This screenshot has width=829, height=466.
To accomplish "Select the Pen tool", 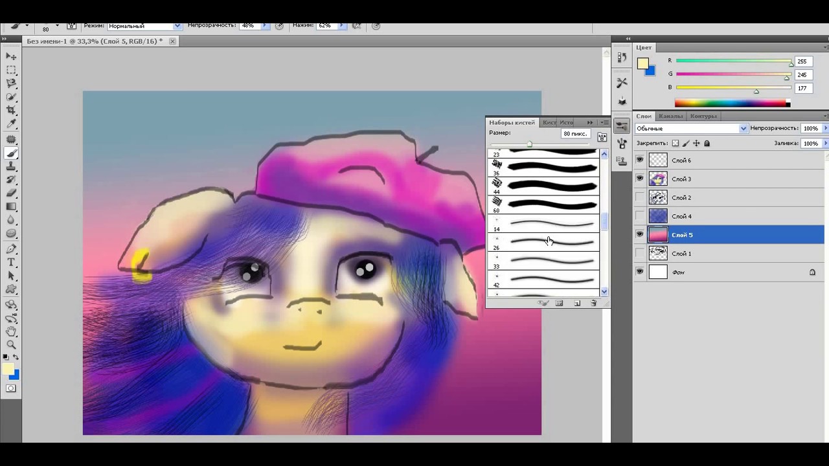I will point(11,249).
